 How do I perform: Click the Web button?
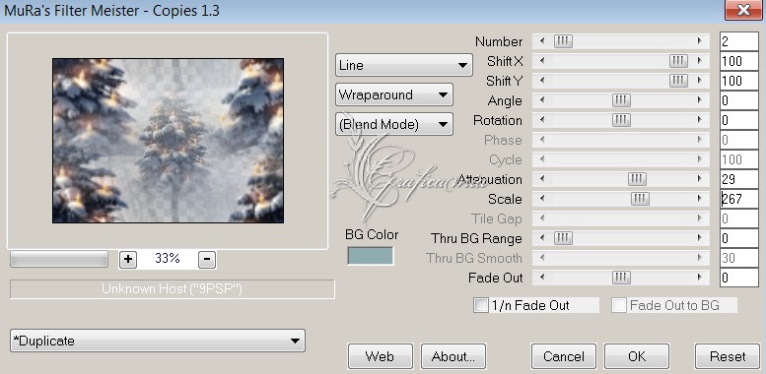coord(381,356)
